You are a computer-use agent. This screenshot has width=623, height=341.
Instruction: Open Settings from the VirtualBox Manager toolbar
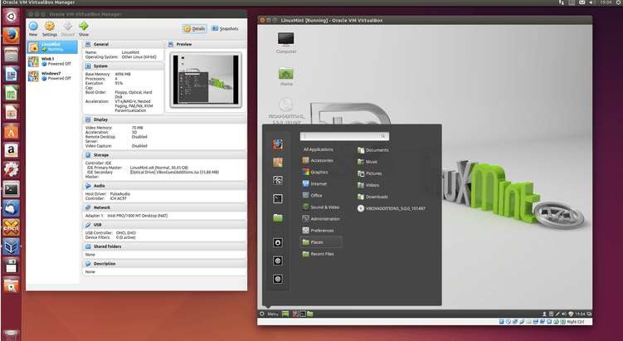tap(50, 27)
